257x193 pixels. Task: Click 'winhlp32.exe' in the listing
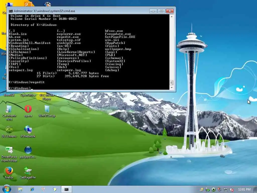(69, 43)
